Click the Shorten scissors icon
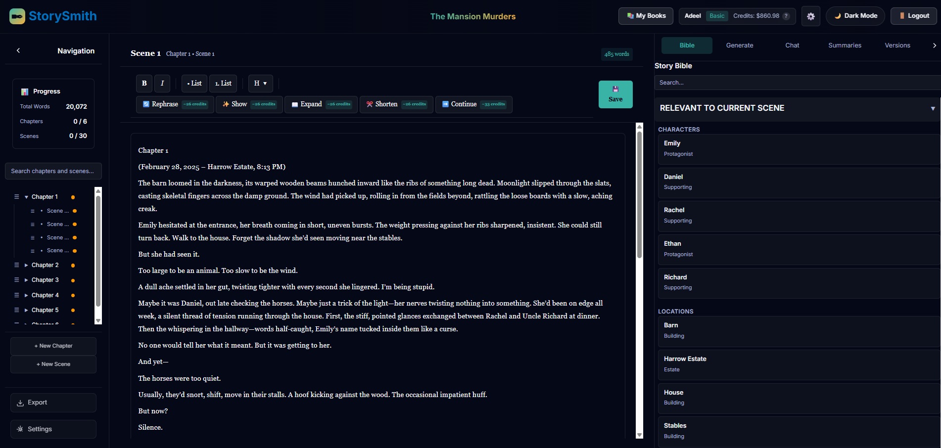Image resolution: width=941 pixels, height=448 pixels. pos(369,104)
